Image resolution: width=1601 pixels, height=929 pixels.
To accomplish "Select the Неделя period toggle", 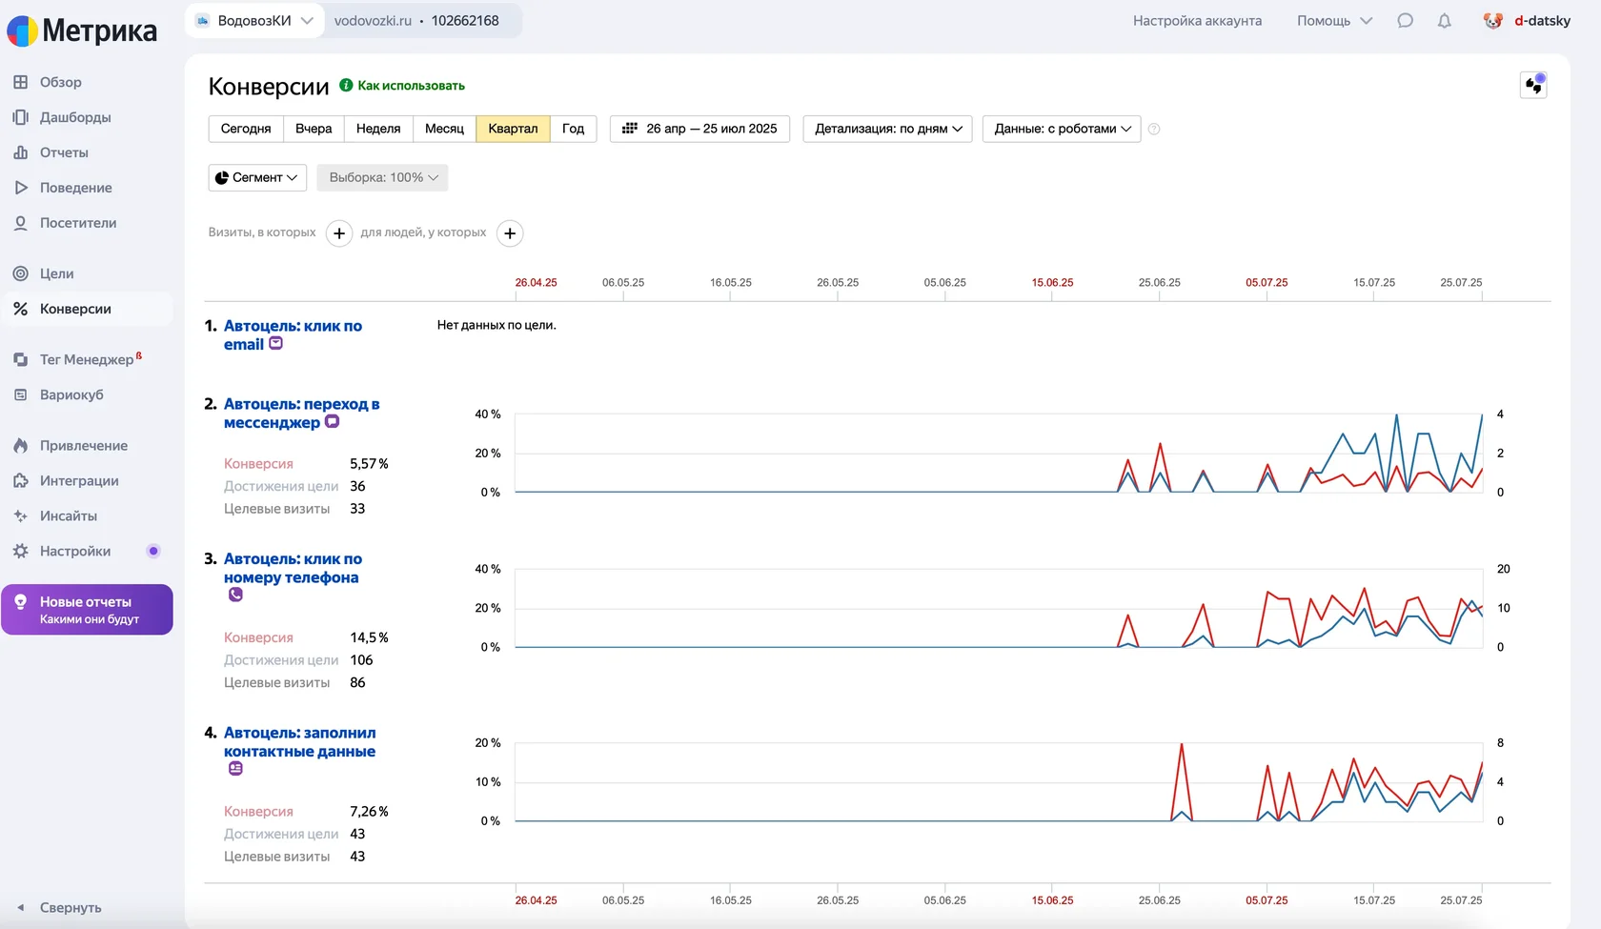I will pos(378,129).
